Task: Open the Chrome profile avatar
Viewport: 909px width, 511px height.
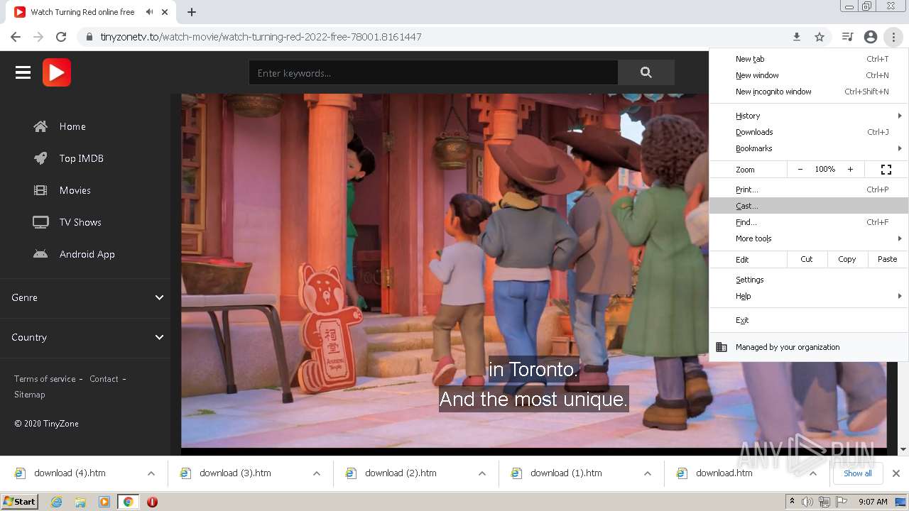Action: coord(871,37)
